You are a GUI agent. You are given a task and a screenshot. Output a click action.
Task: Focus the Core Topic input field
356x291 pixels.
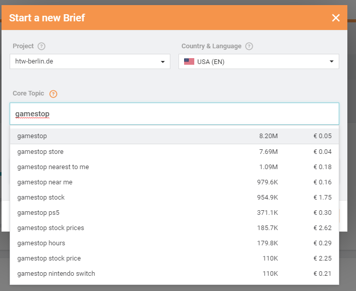coord(174,114)
